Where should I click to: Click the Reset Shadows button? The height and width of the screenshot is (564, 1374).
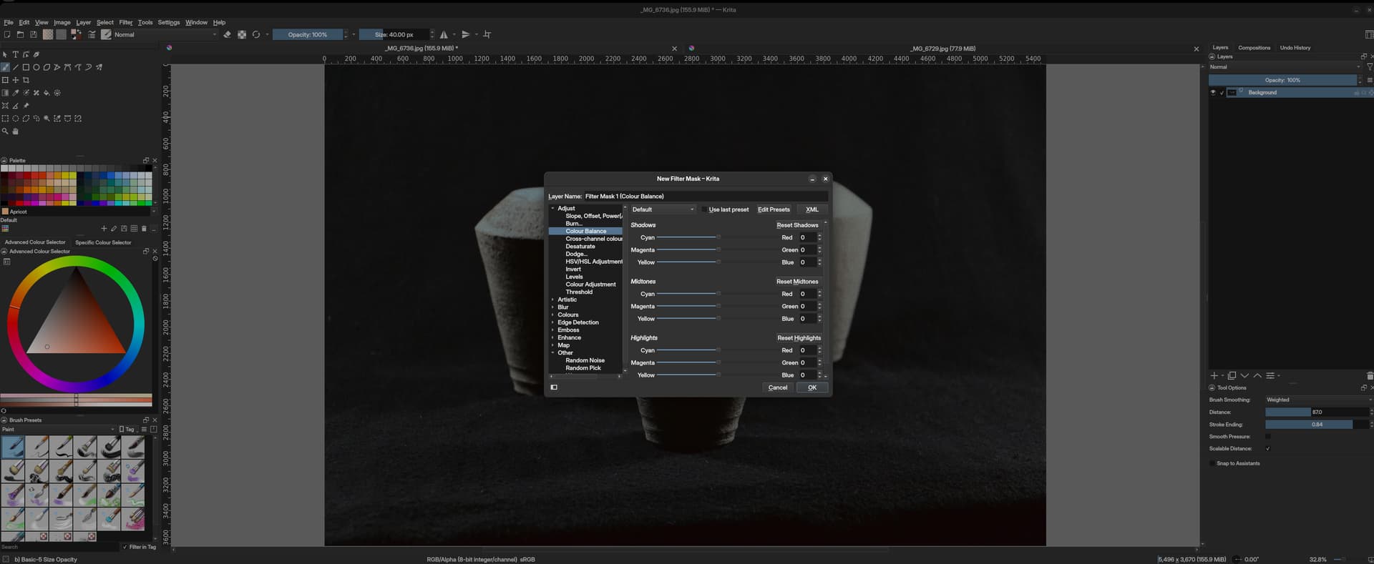pyautogui.click(x=797, y=225)
